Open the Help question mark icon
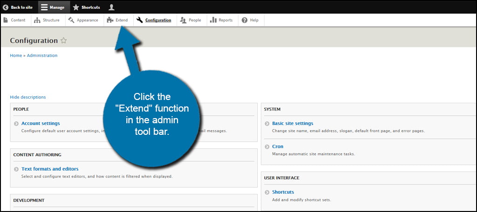Image resolution: width=477 pixels, height=212 pixels. (x=244, y=20)
